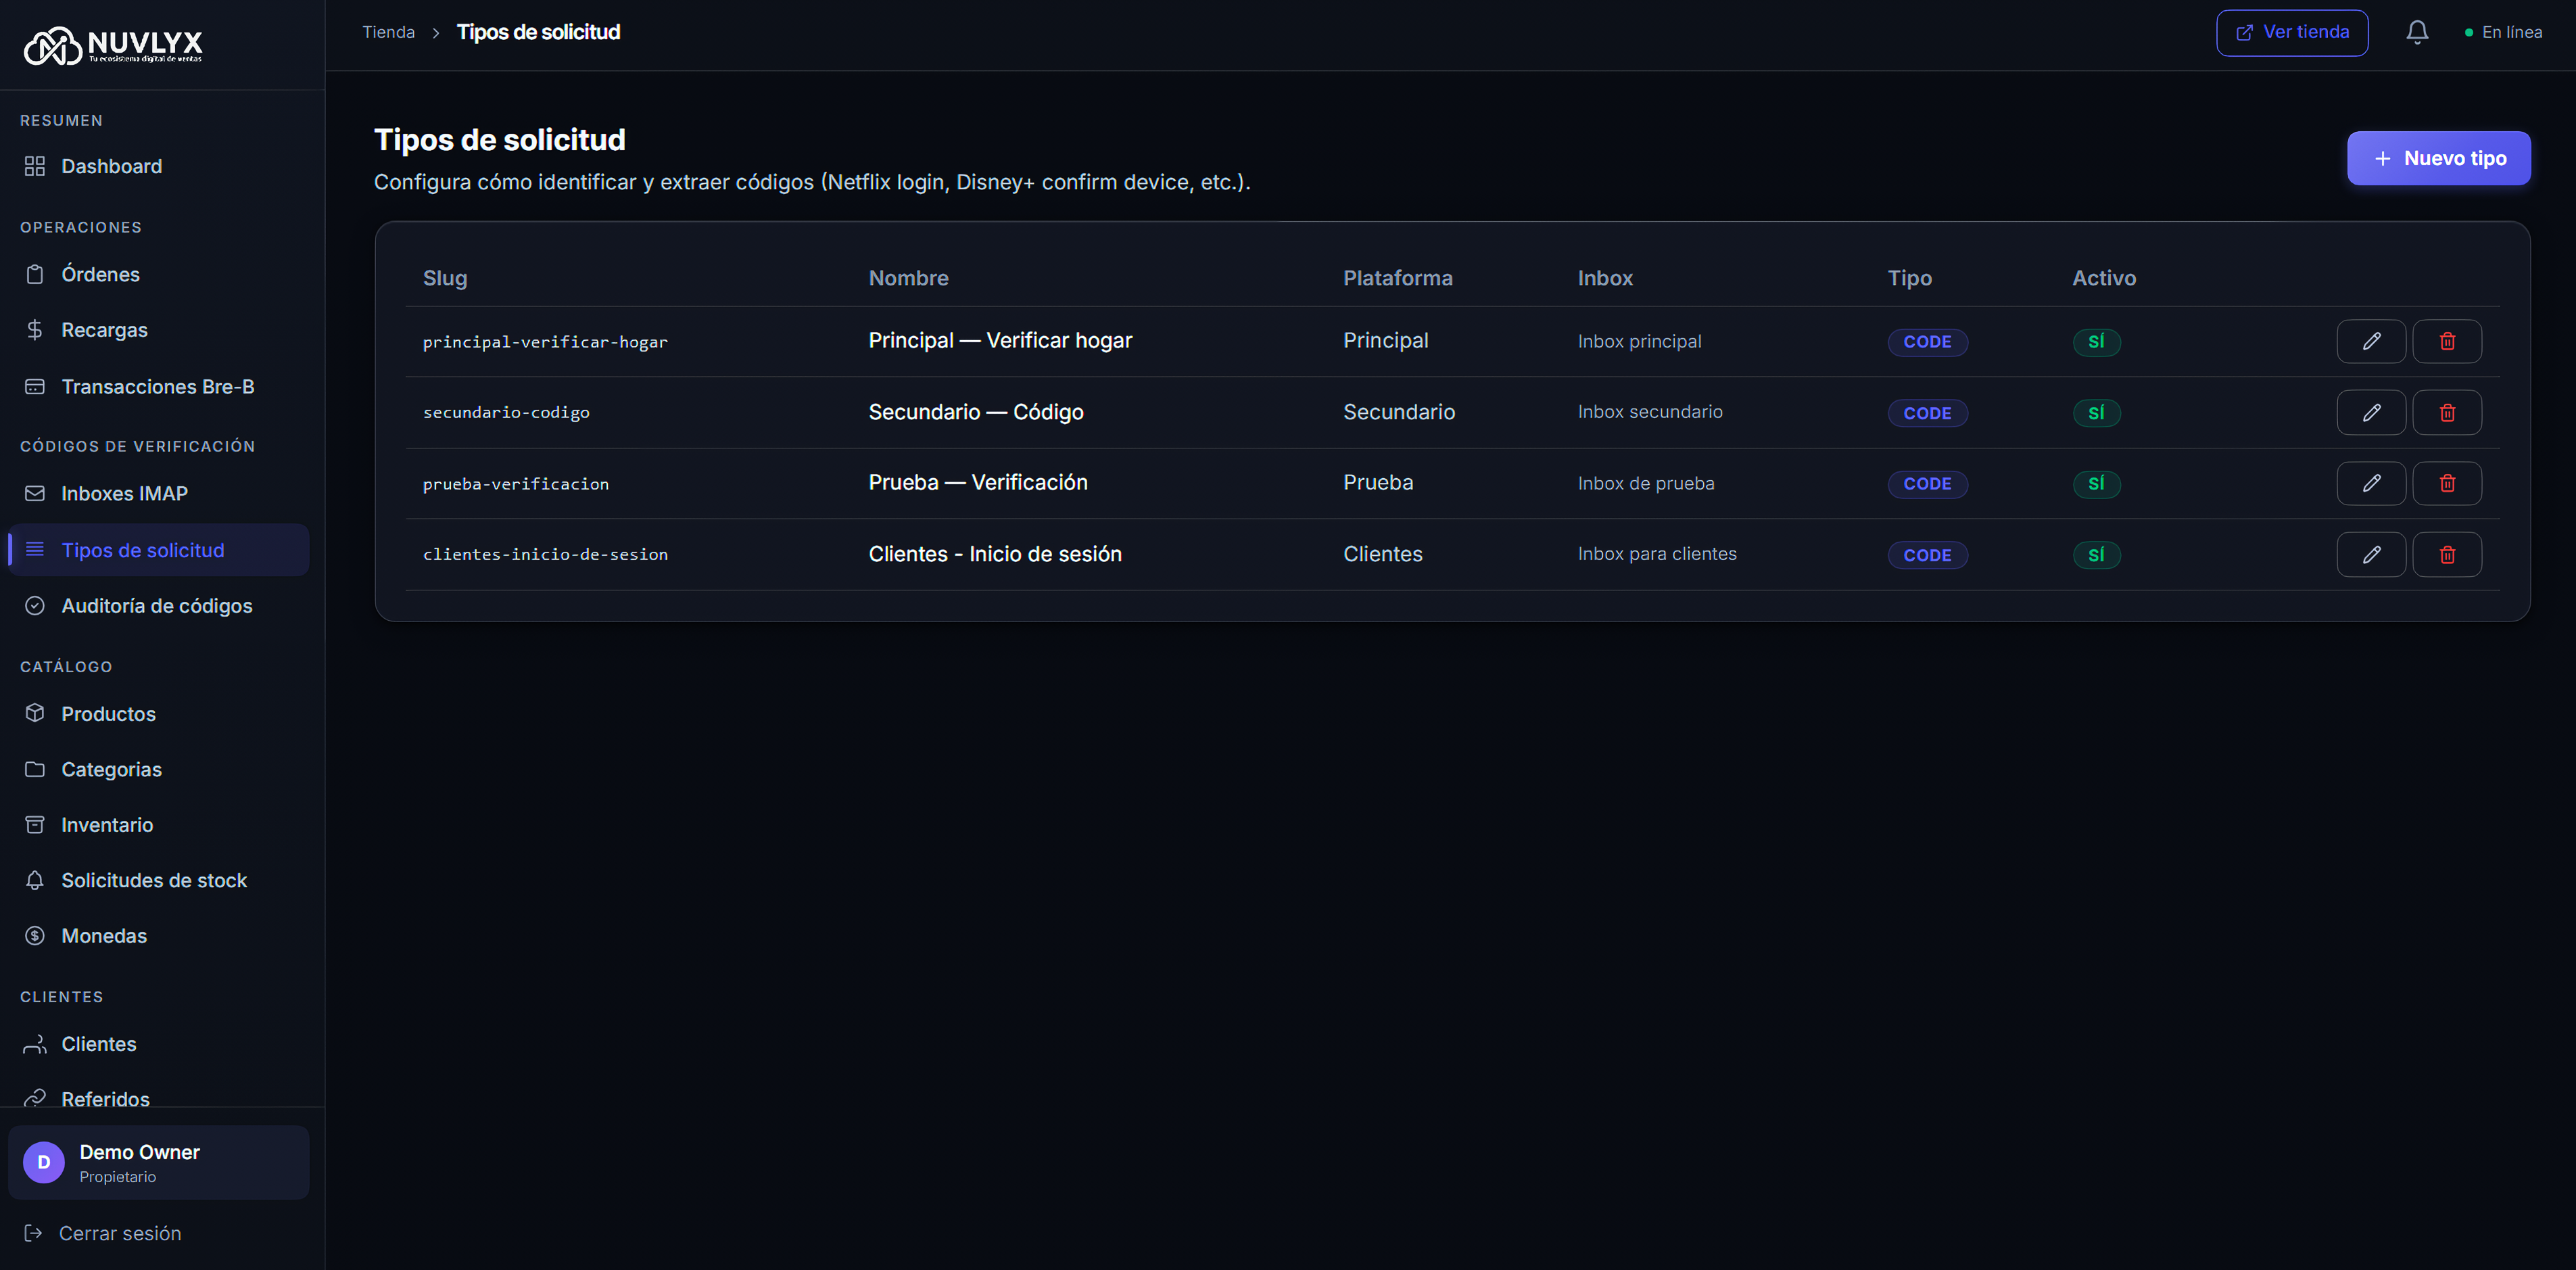
Task: Click the clientes-inicio-de-sesion slug
Action: click(545, 554)
